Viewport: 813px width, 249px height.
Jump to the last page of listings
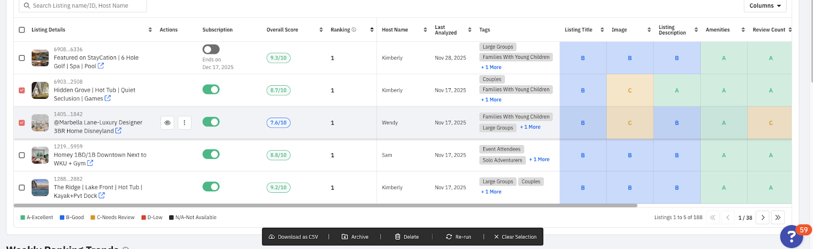[x=777, y=218]
